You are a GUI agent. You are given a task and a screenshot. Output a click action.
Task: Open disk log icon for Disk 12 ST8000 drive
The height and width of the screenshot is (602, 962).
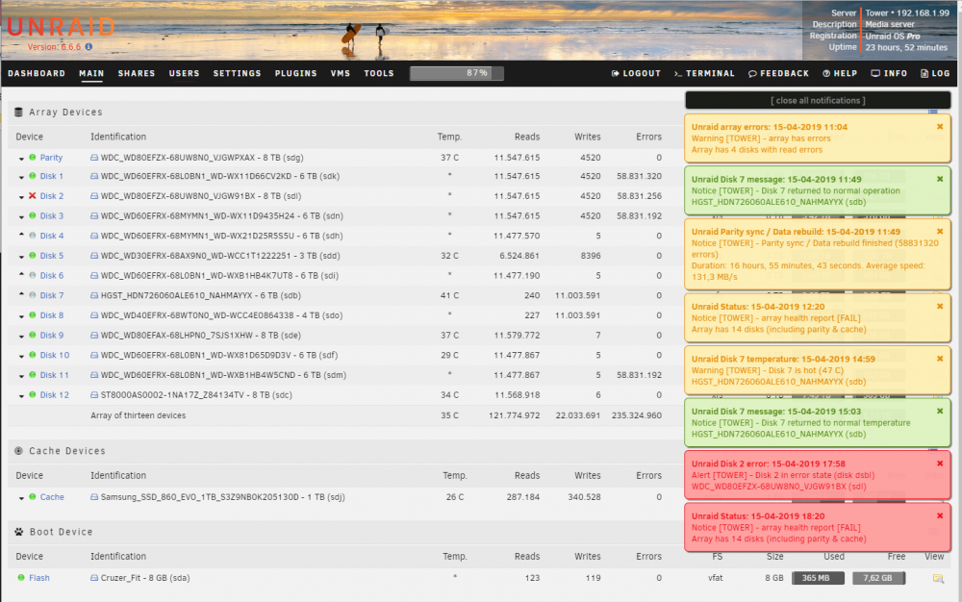click(x=94, y=395)
